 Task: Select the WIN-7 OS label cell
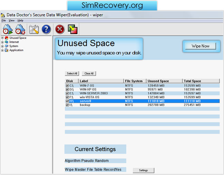click(x=87, y=86)
